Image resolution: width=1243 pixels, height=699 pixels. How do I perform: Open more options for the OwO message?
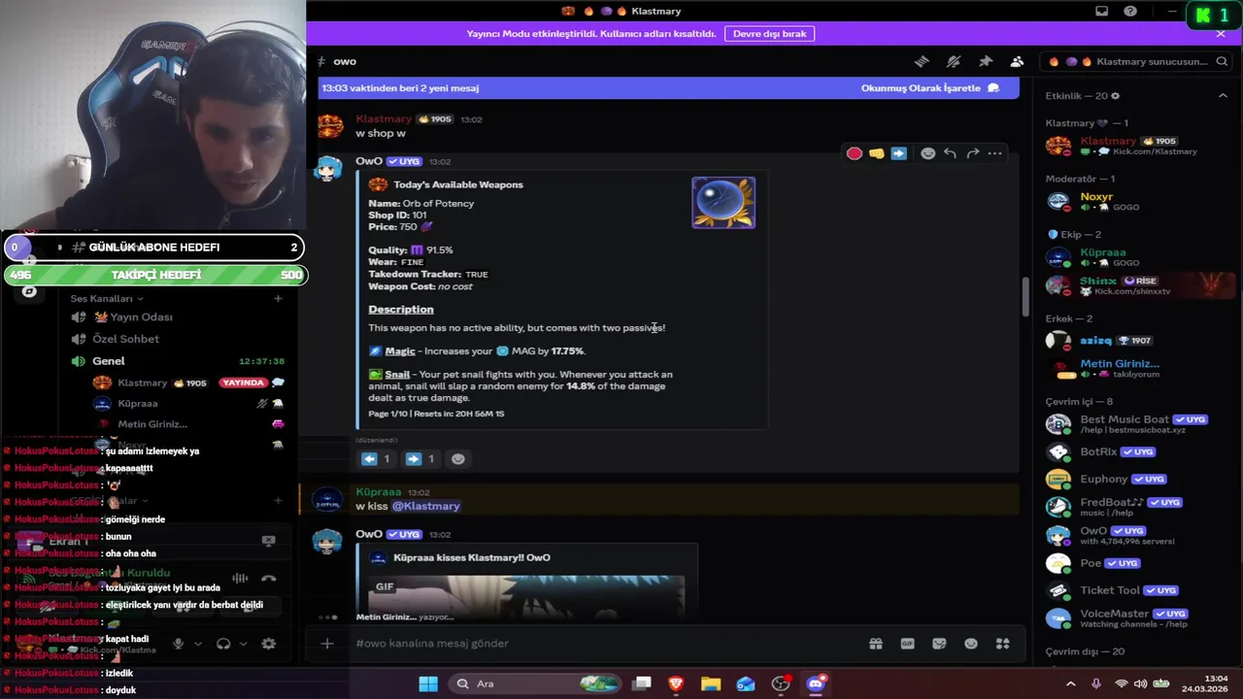[x=995, y=153]
